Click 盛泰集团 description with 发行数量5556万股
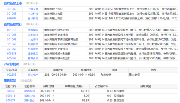 [133, 54]
